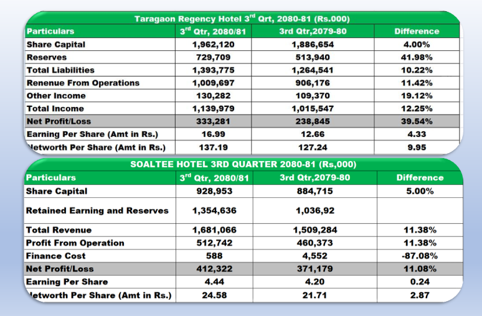Click the 39.54% net profit difference
This screenshot has height=316, width=482.
click(x=417, y=121)
